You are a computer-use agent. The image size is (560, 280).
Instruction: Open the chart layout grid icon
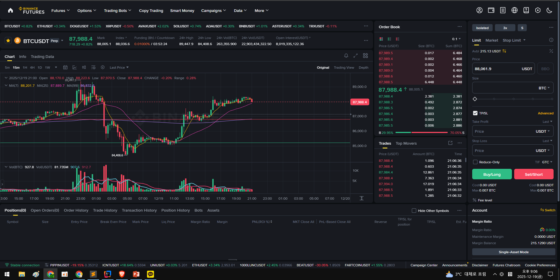click(x=365, y=56)
